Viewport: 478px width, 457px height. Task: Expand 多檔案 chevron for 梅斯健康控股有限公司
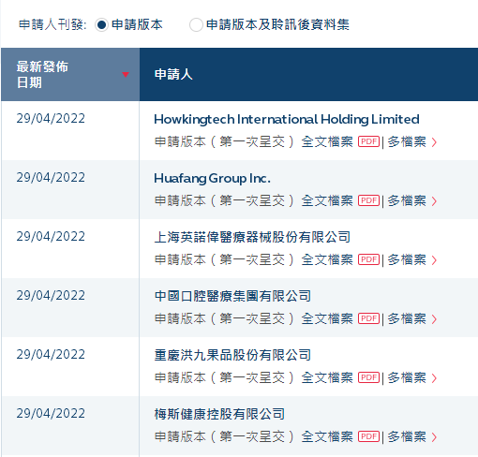[x=434, y=437]
